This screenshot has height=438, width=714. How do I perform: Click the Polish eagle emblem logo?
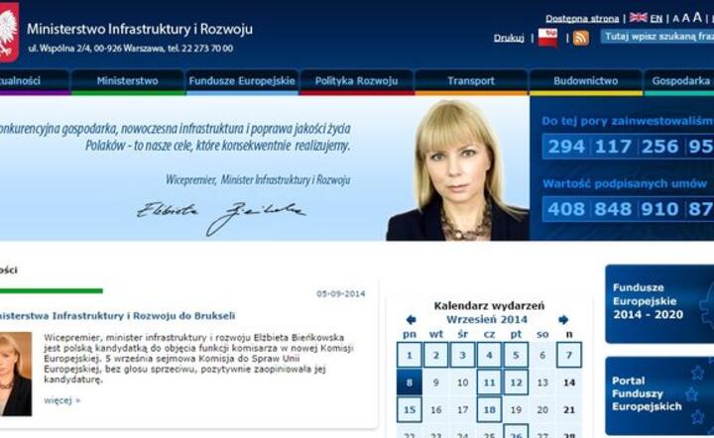point(9,32)
